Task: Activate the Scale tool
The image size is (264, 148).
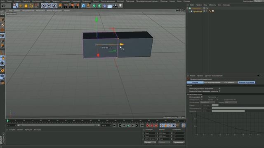Action: [x=26, y=6]
